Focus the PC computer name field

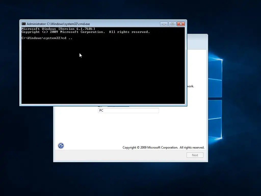click(128, 110)
